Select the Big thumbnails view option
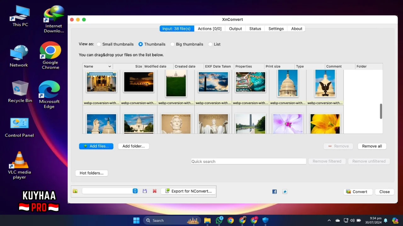Viewport: 403px width, 226px height. pyautogui.click(x=187, y=44)
